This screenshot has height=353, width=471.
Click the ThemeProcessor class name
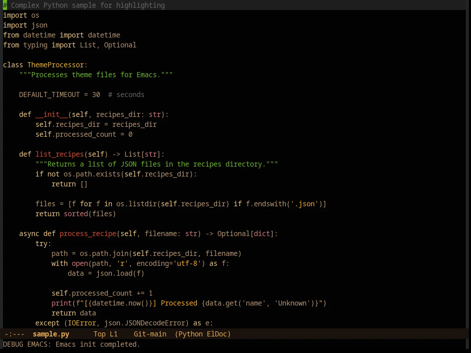(56, 65)
